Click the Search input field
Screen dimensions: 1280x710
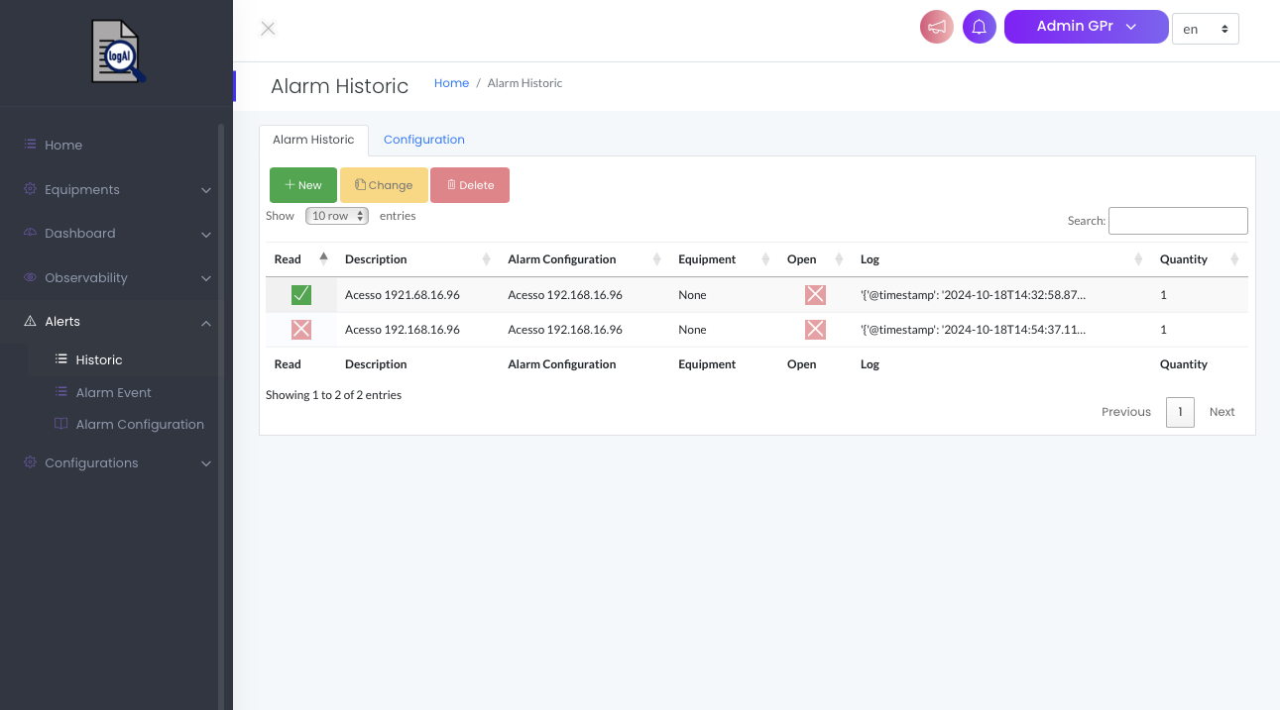[1177, 221]
